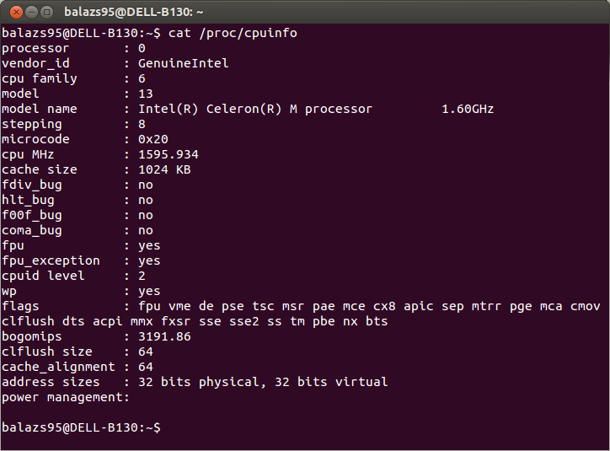
Task: Maximize the terminal window
Action: 46,13
